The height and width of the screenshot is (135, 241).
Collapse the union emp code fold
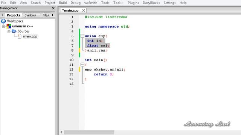[82, 36]
